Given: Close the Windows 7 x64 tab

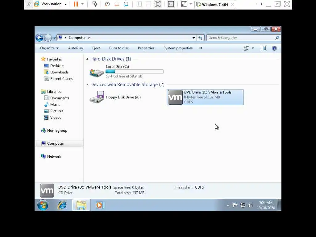Looking at the screenshot, I should (x=232, y=4).
